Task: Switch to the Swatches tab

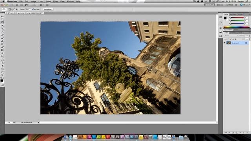Action: [233, 14]
